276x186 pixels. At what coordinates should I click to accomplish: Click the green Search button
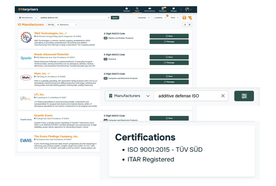tap(115, 18)
